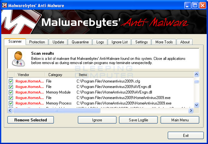Click the horizontal scroll right arrow
The width and height of the screenshot is (208, 144).
tap(191, 110)
